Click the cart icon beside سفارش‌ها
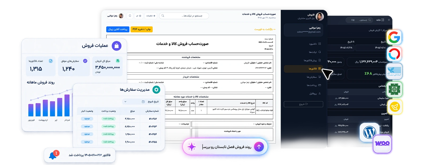424x165 pixels. point(320,77)
